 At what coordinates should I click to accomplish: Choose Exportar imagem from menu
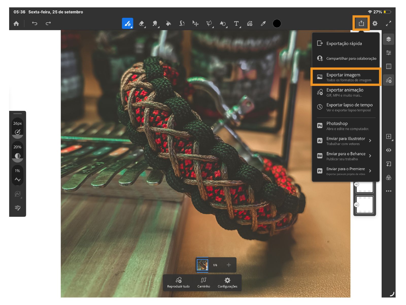tap(346, 77)
